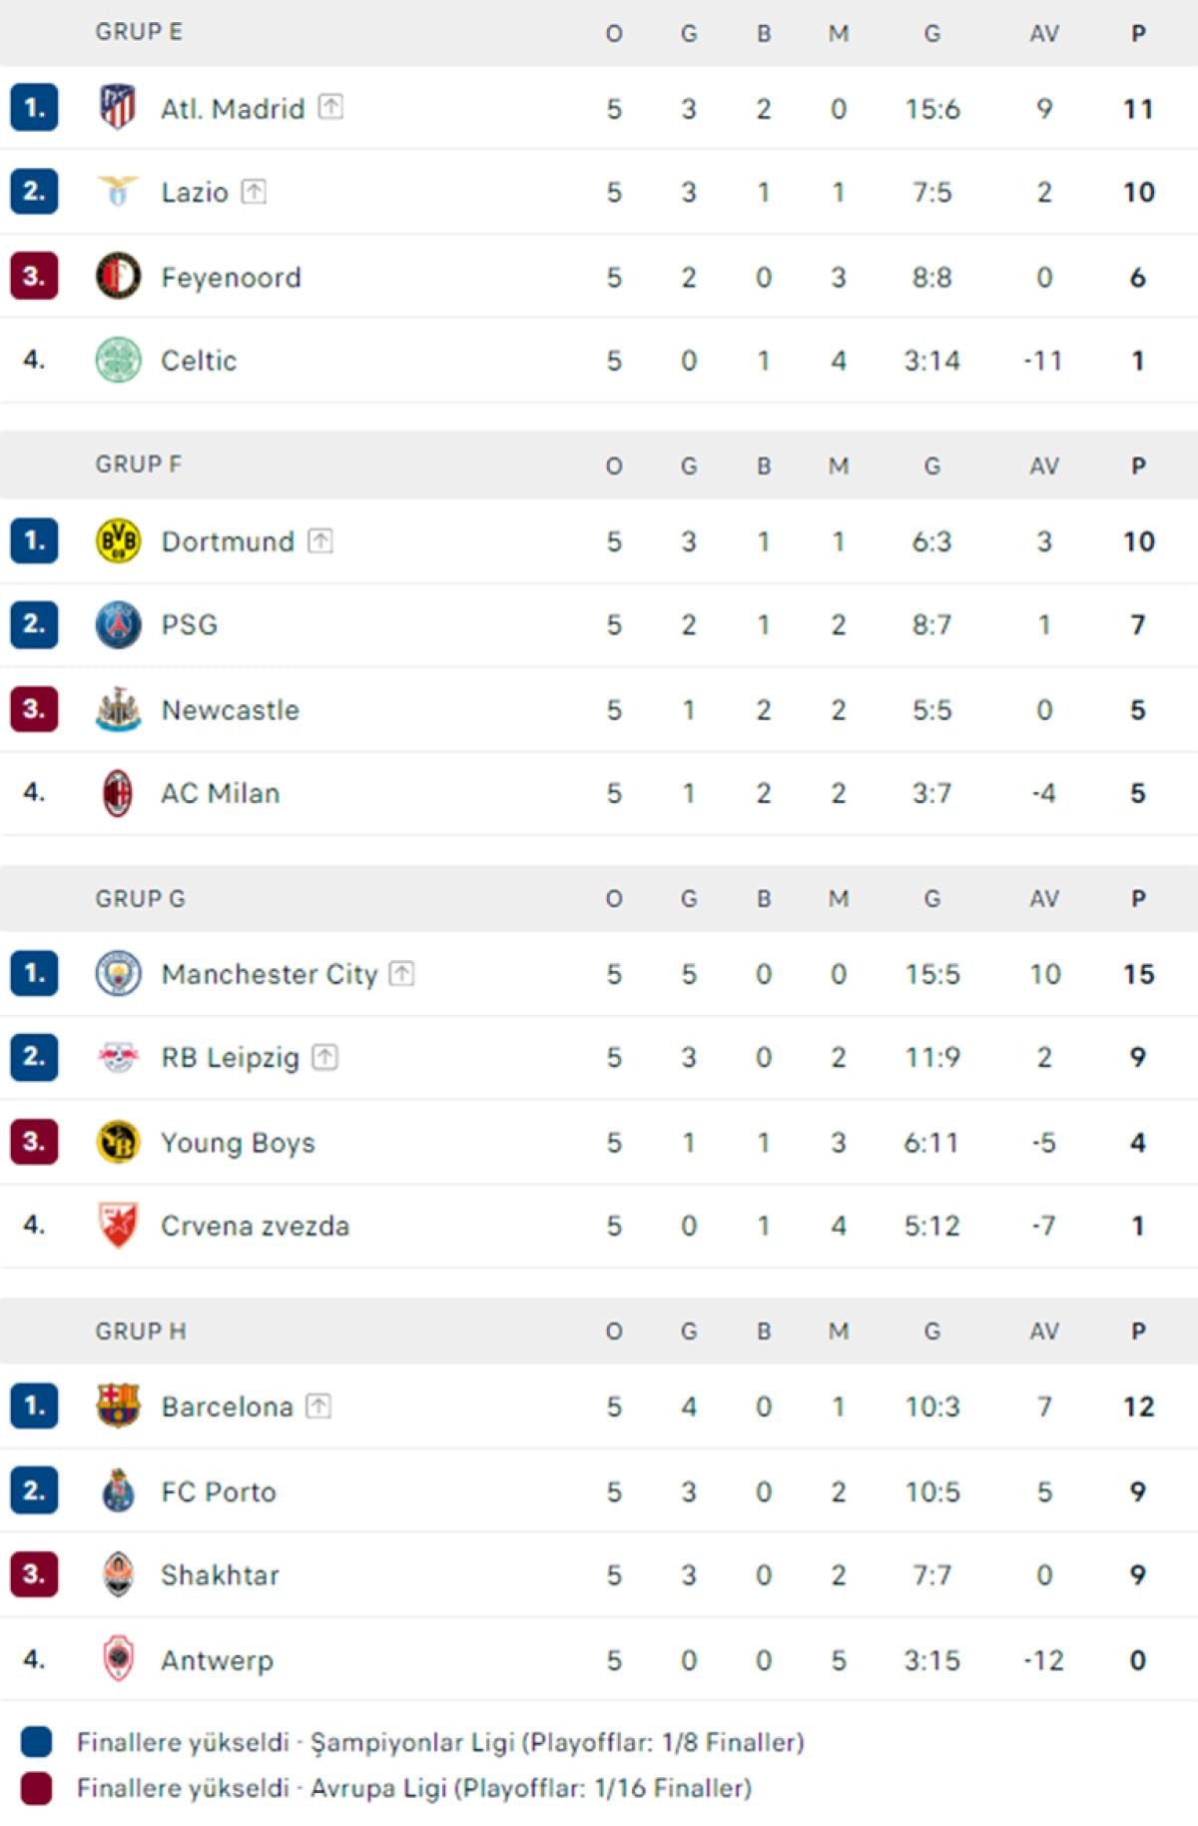This screenshot has height=1826, width=1198.
Task: Click the Lazio eagle crest
Action: pyautogui.click(x=118, y=191)
